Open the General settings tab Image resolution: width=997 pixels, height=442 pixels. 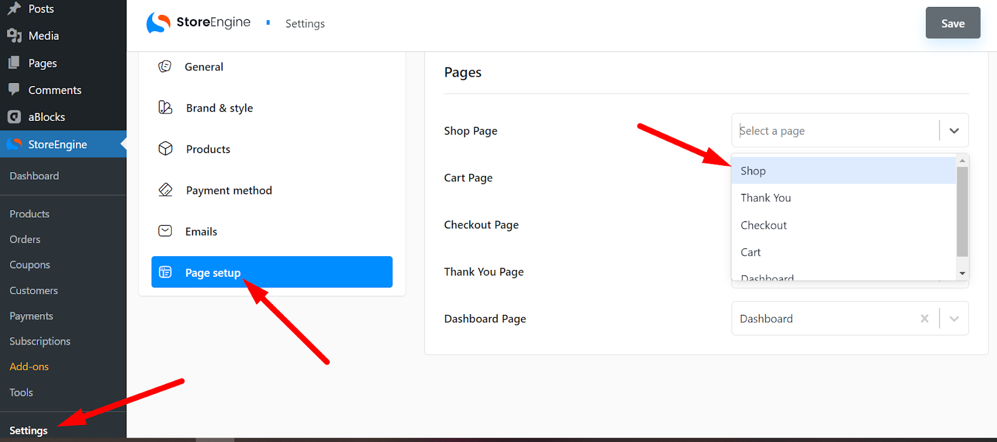point(272,67)
